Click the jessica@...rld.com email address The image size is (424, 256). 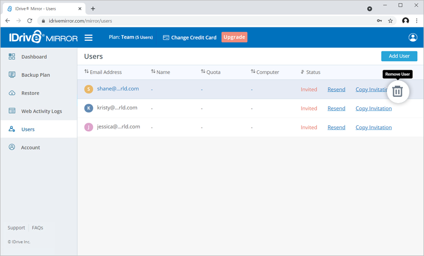click(x=118, y=126)
